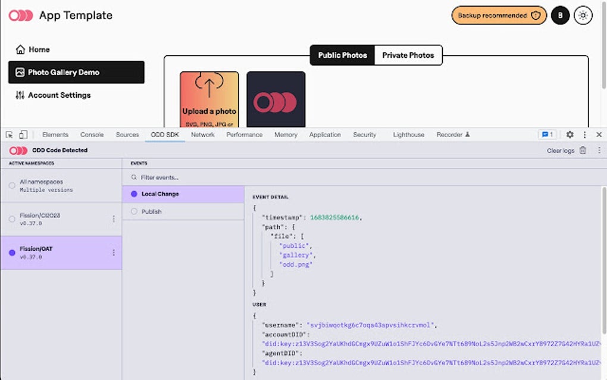607x380 pixels.
Task: Open DevTools settings via the gear icon
Action: (x=570, y=135)
